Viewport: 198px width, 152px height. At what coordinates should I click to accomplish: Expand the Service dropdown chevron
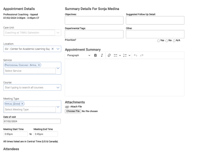pyautogui.click(x=58, y=68)
